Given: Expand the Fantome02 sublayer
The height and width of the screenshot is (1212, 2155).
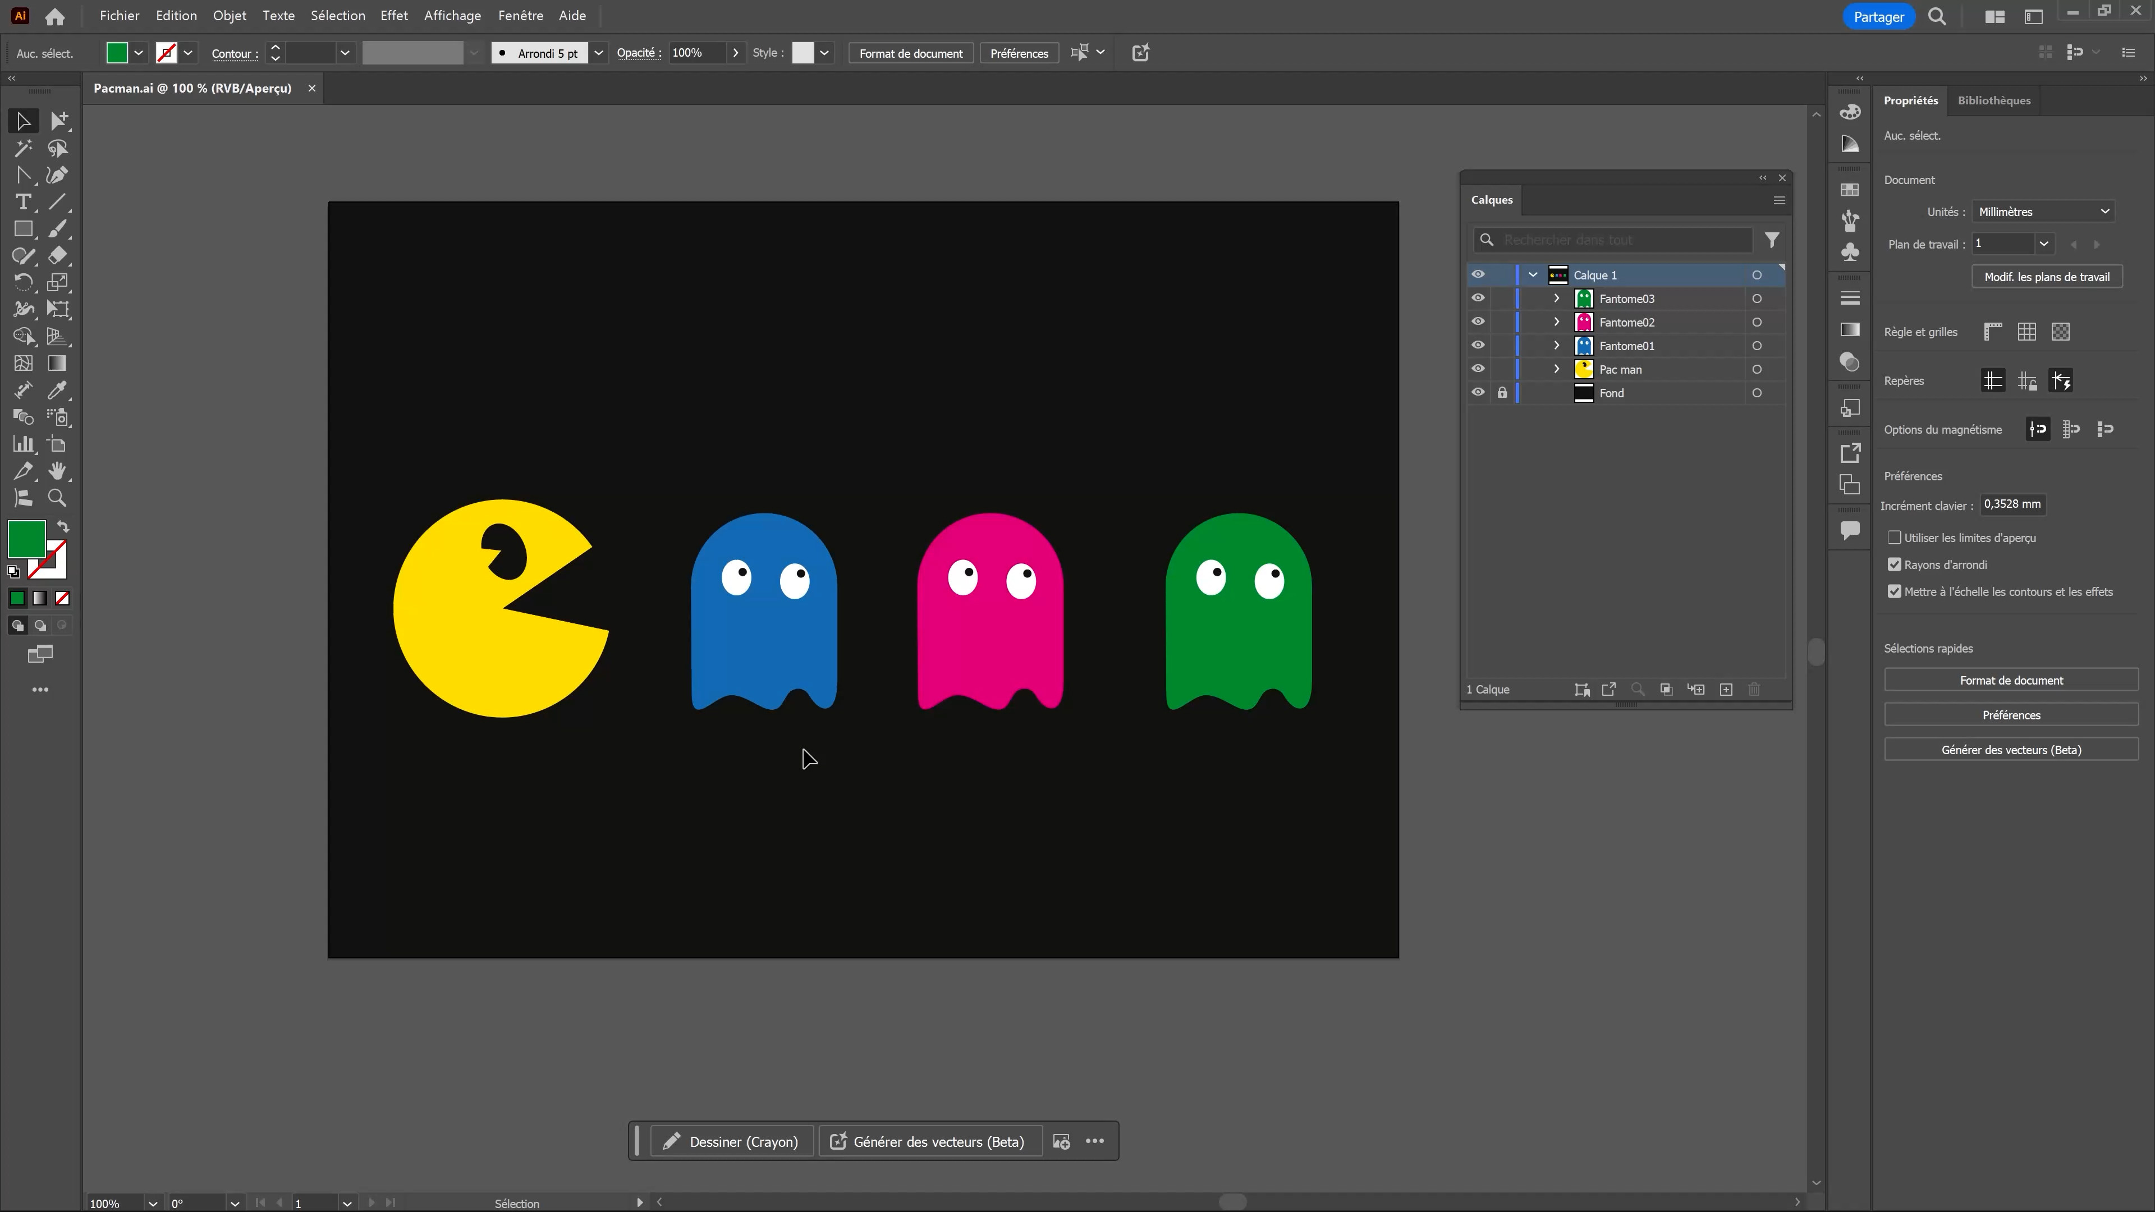Looking at the screenshot, I should click(x=1556, y=321).
